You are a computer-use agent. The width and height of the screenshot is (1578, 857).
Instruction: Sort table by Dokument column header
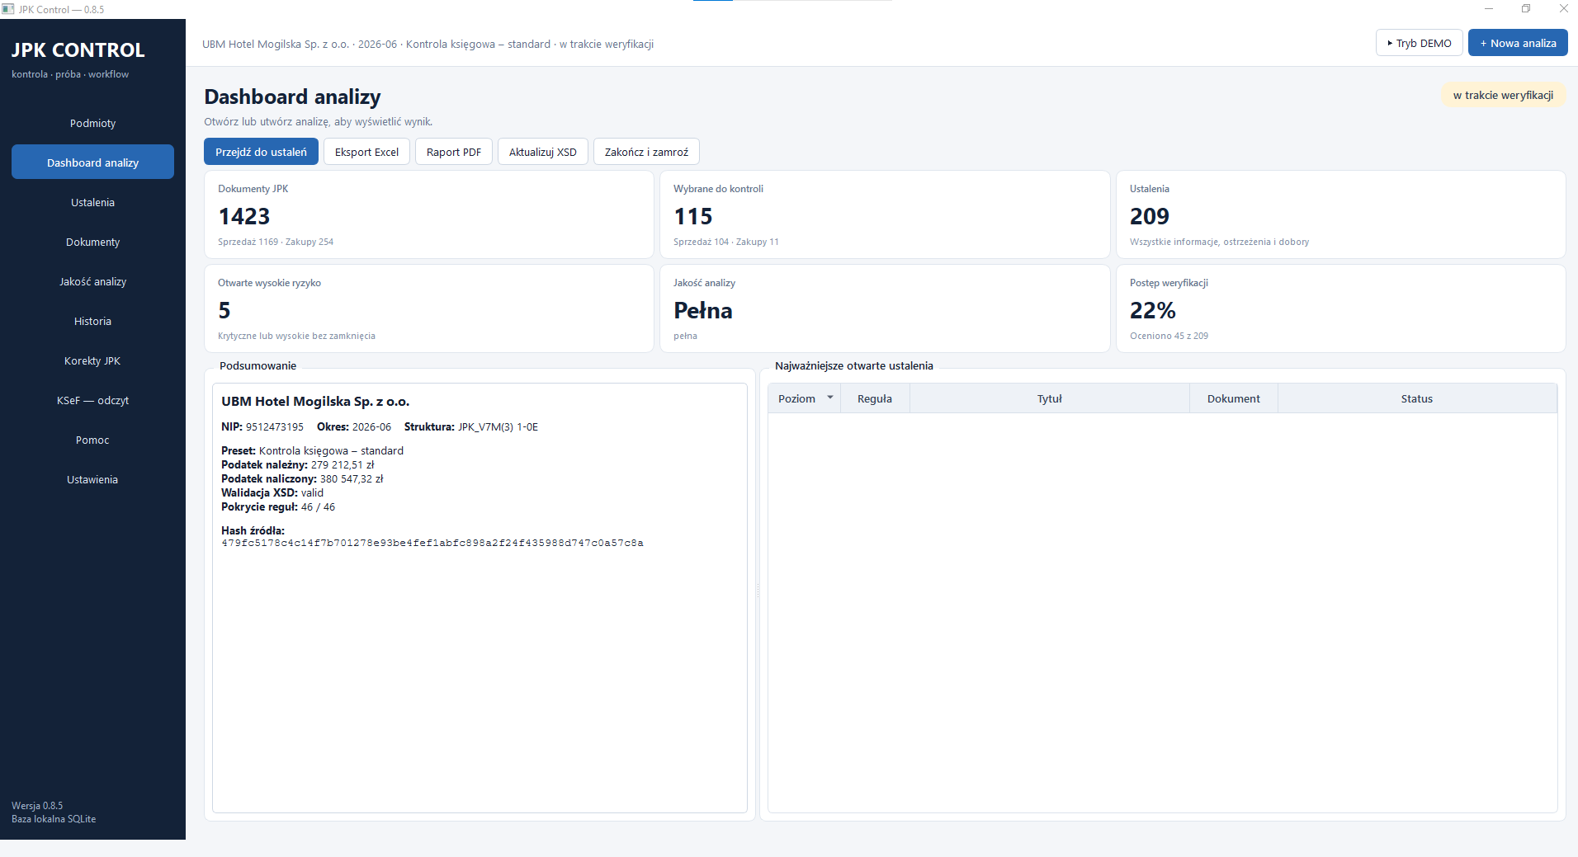[x=1234, y=398]
